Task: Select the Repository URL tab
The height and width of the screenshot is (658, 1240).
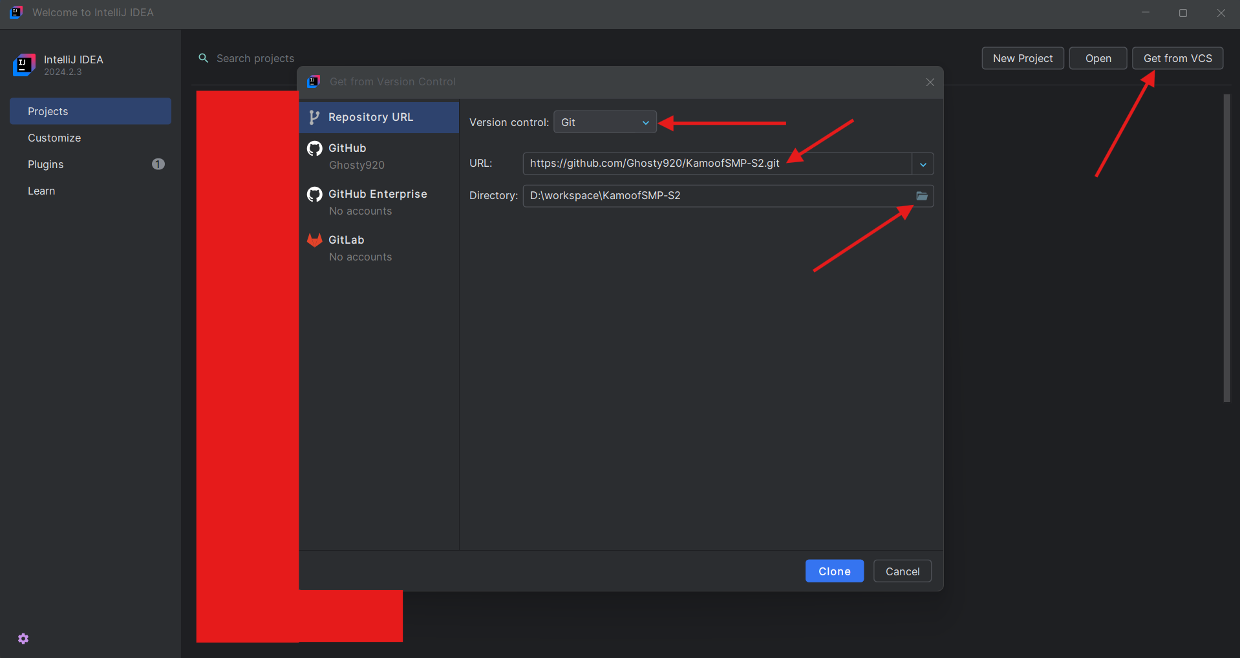Action: [379, 117]
